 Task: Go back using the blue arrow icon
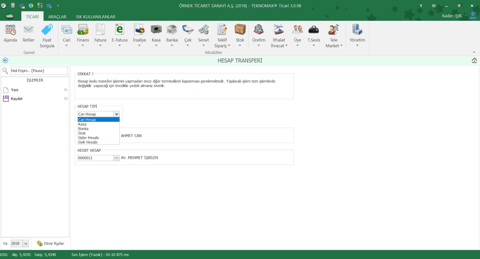click(x=5, y=60)
